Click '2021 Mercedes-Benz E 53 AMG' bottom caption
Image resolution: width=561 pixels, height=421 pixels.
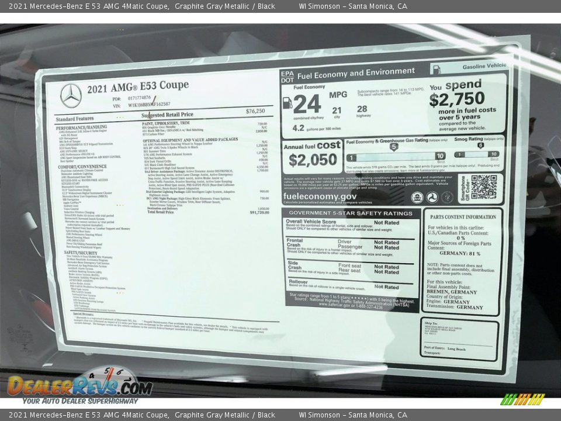pyautogui.click(x=64, y=415)
